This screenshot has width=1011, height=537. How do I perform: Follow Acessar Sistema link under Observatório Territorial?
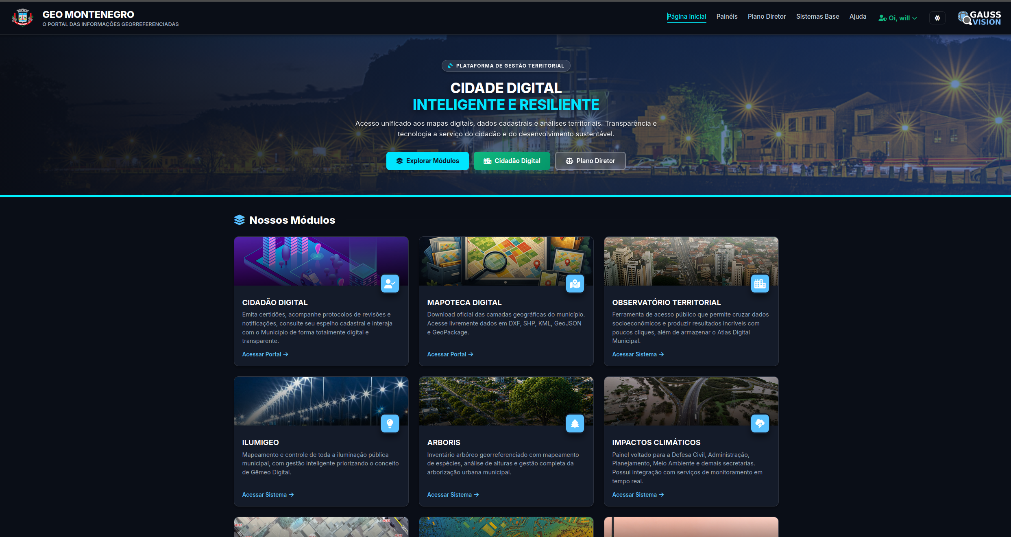click(638, 354)
